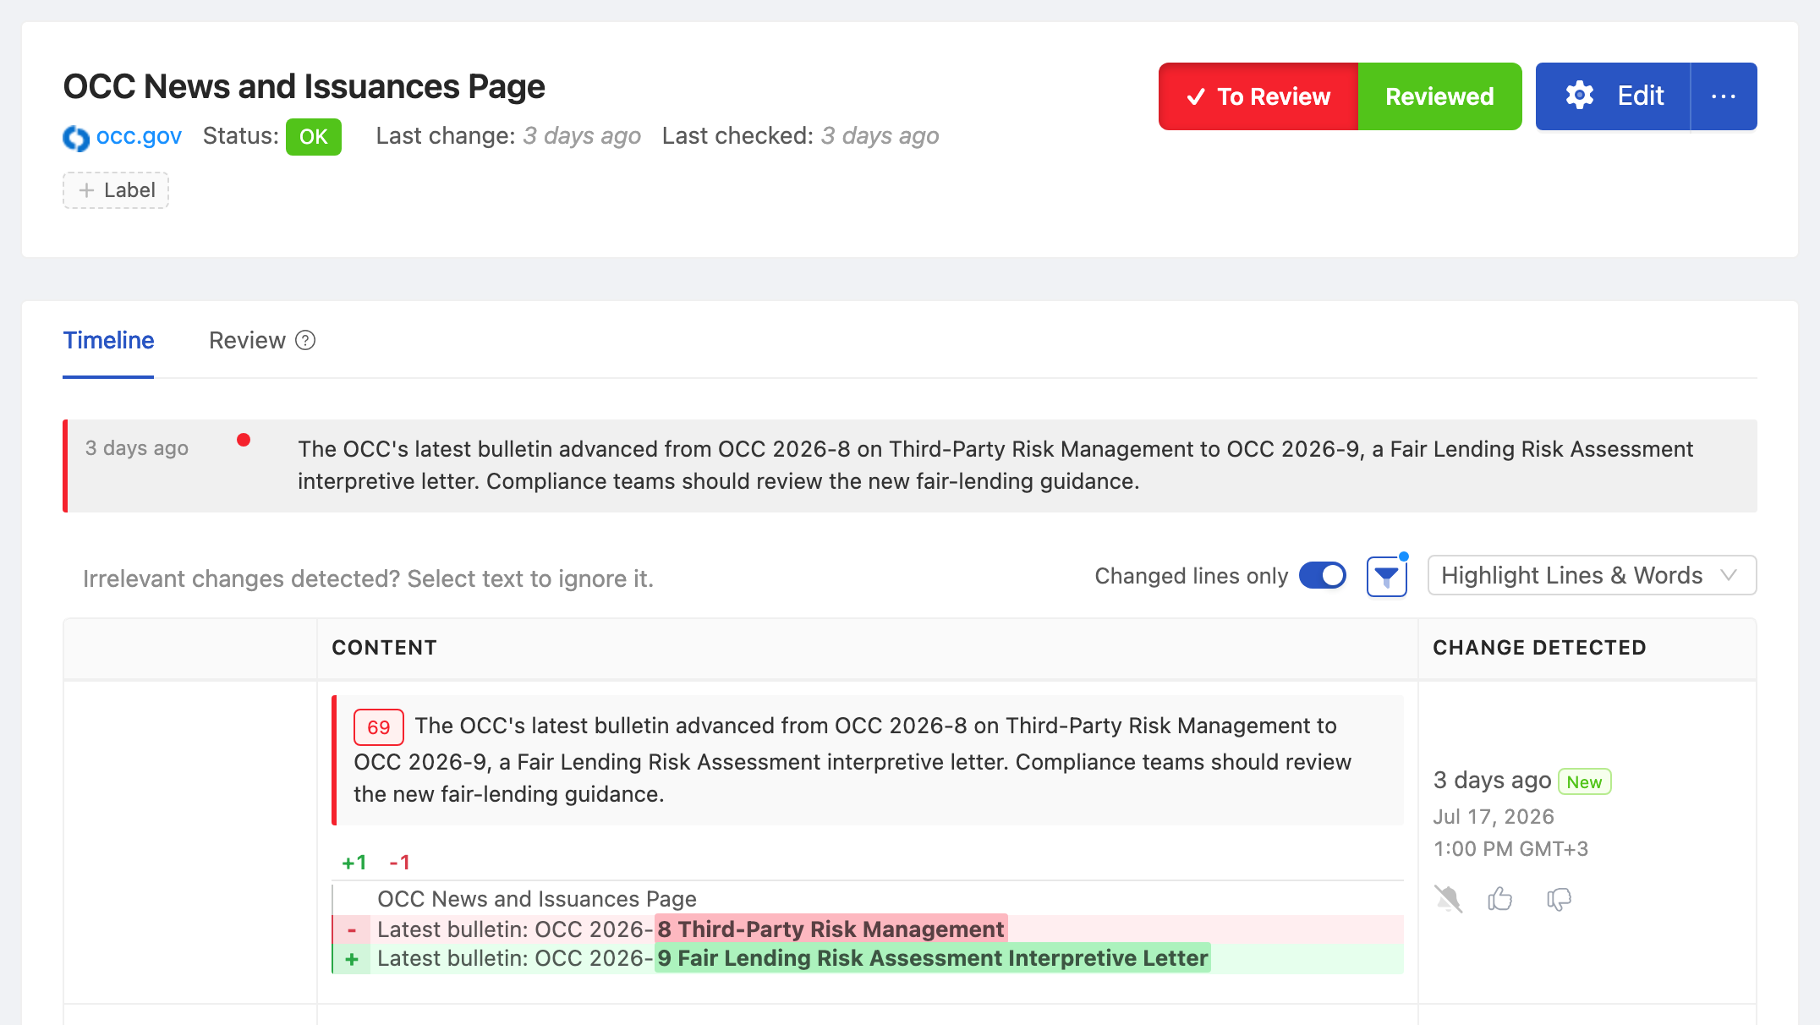Click the -1 removed lines counter
This screenshot has height=1025, width=1820.
(x=399, y=863)
